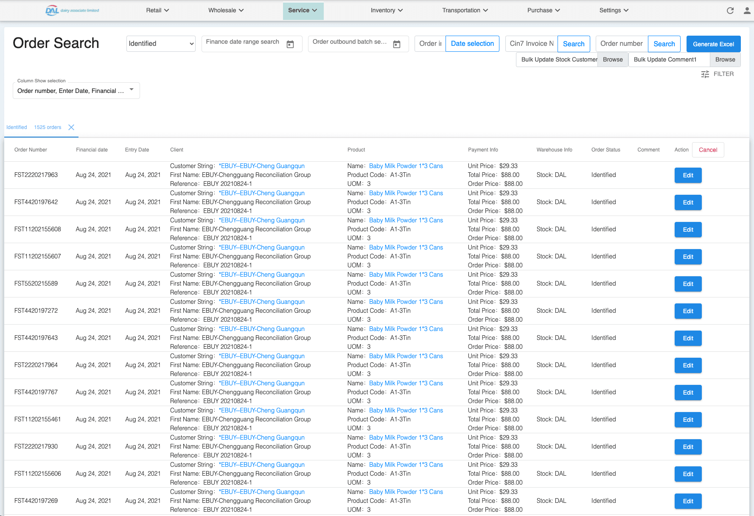754x516 pixels.
Task: Open the Service menu
Action: (x=303, y=11)
